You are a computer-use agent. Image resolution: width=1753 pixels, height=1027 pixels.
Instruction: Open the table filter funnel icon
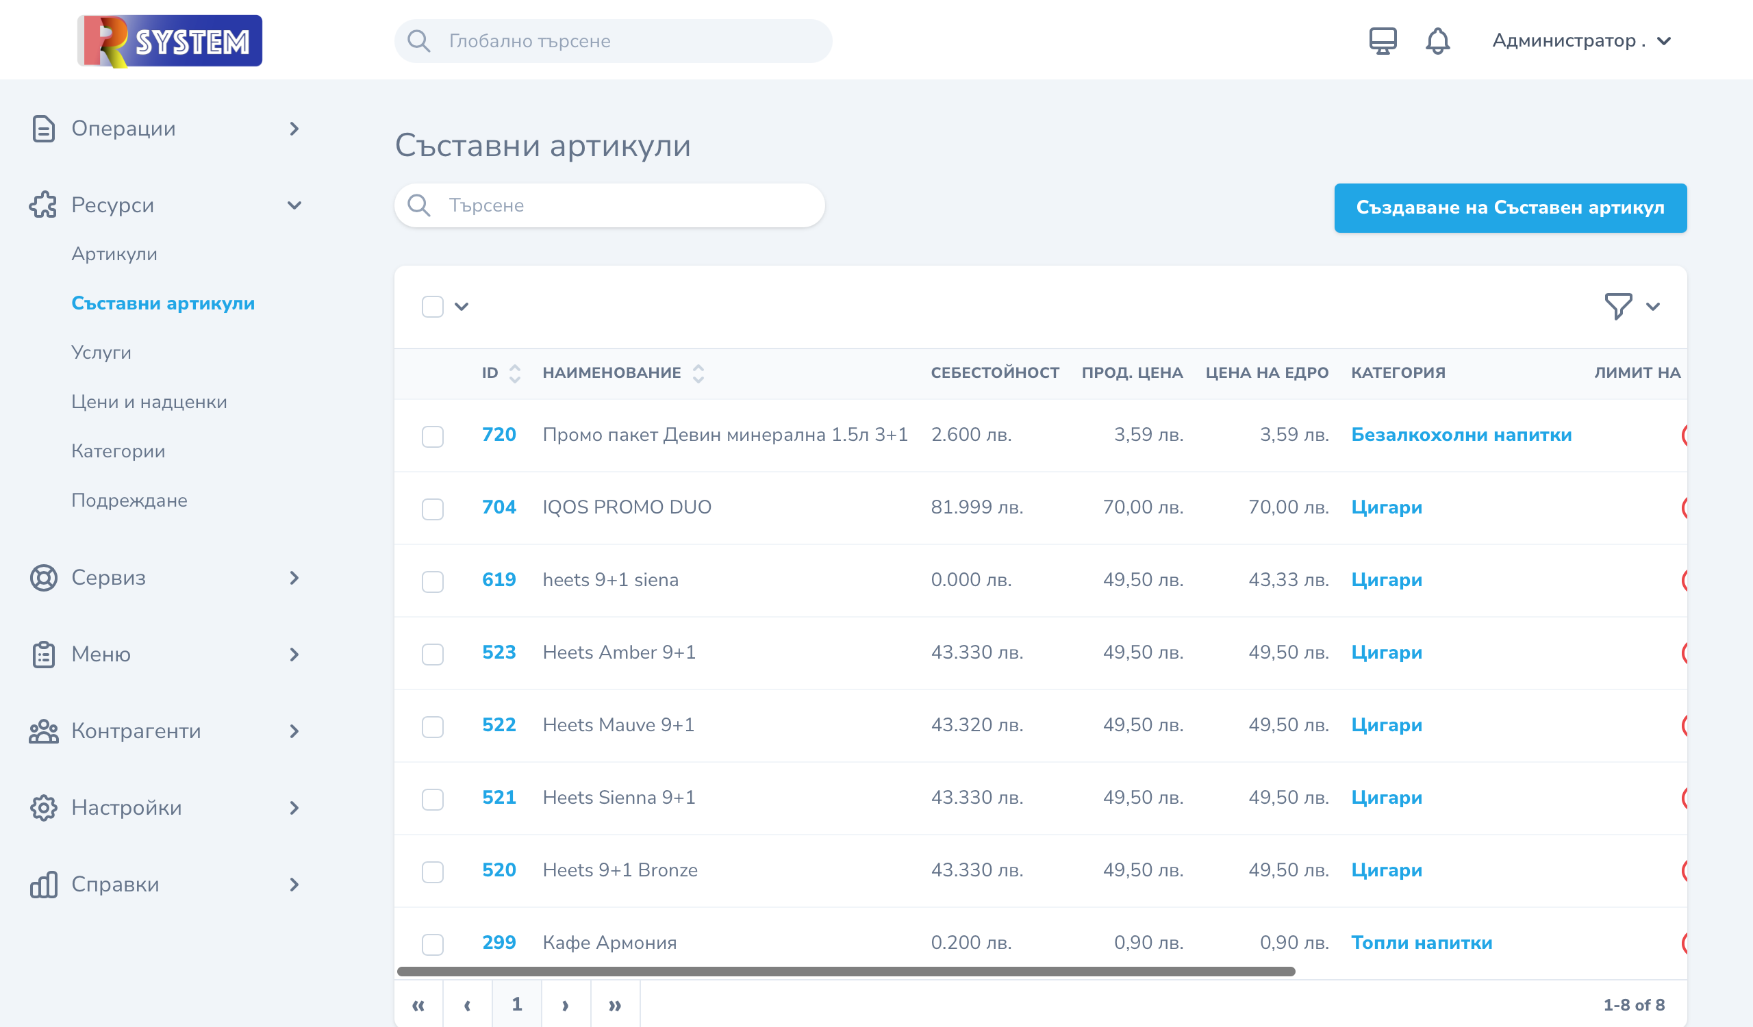point(1617,306)
